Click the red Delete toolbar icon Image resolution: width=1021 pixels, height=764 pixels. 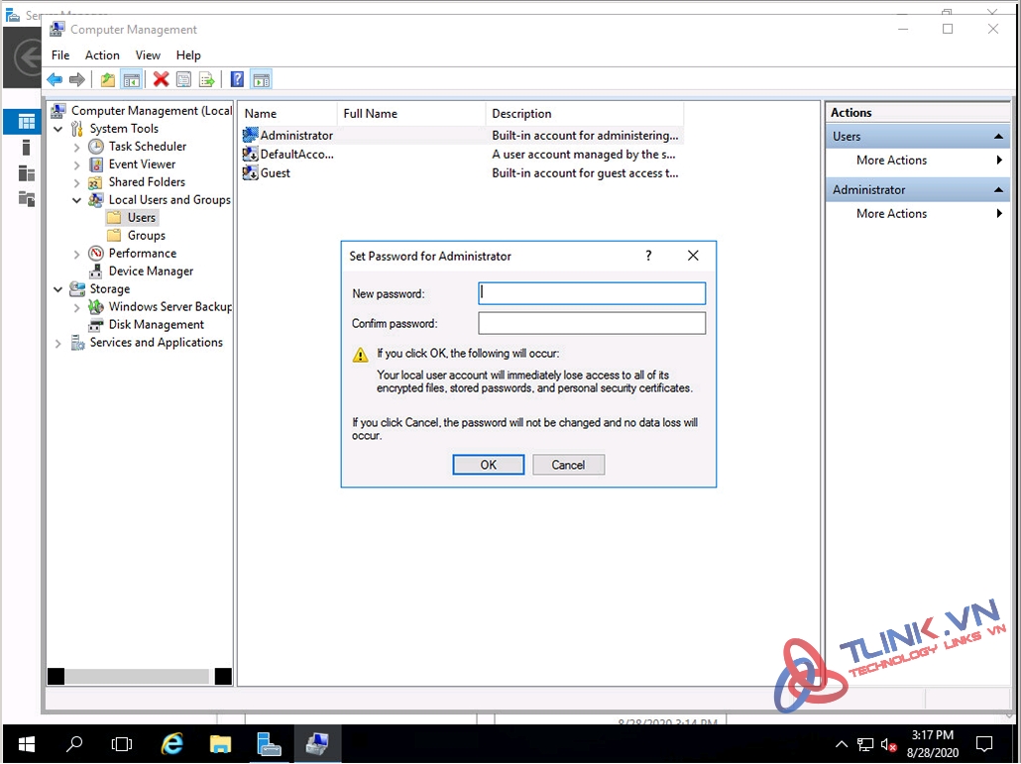(161, 80)
